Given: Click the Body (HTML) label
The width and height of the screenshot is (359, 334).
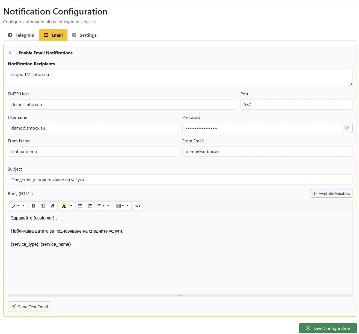Looking at the screenshot, I should coord(20,194).
